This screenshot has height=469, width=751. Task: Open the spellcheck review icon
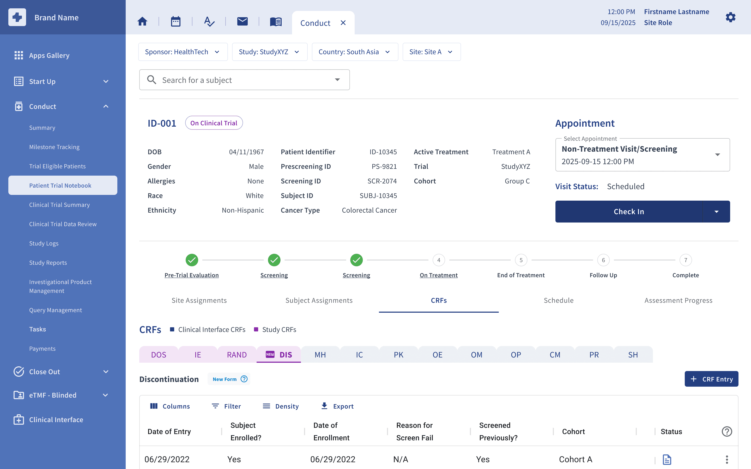[209, 22]
